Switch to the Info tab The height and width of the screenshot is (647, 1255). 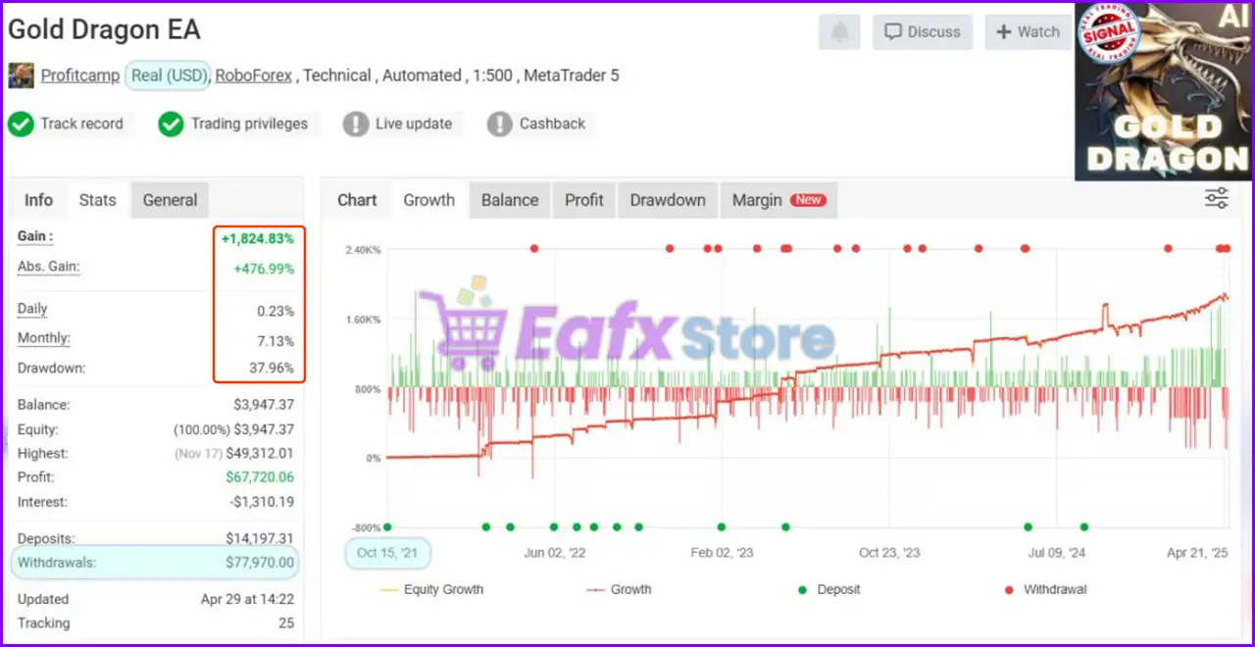coord(38,200)
